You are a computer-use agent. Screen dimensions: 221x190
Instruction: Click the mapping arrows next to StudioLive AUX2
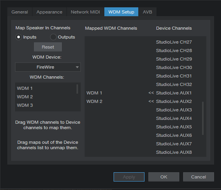click(x=151, y=101)
